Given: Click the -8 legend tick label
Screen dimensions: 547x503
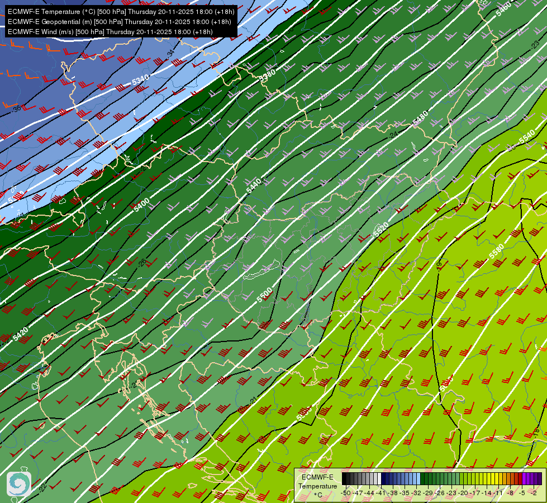Looking at the screenshot, I should (510, 493).
